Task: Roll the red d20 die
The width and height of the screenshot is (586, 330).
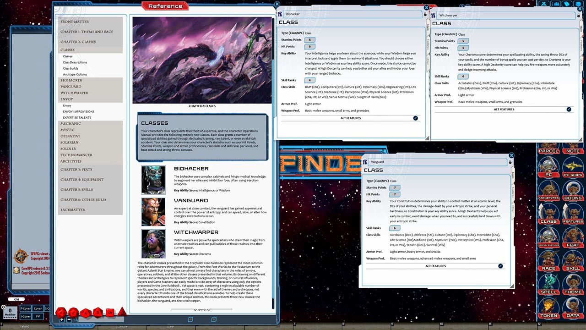Action: [61, 312]
